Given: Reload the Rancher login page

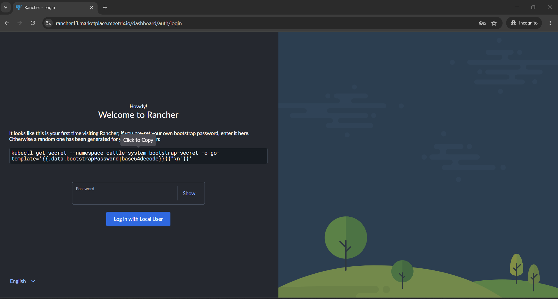Looking at the screenshot, I should point(33,23).
